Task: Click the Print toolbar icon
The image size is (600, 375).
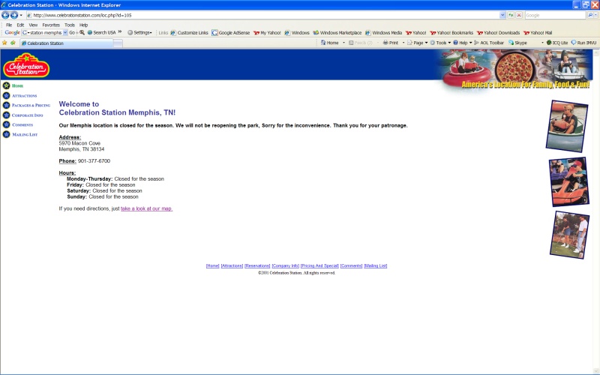Action: click(x=391, y=43)
